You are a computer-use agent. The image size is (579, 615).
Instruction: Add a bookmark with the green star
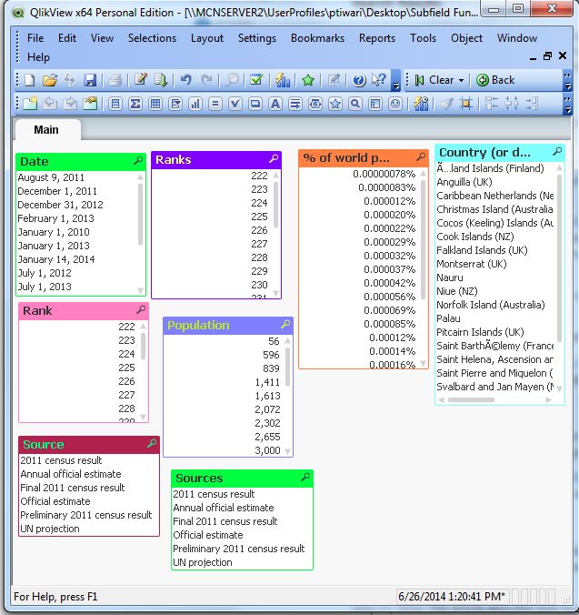coord(308,80)
